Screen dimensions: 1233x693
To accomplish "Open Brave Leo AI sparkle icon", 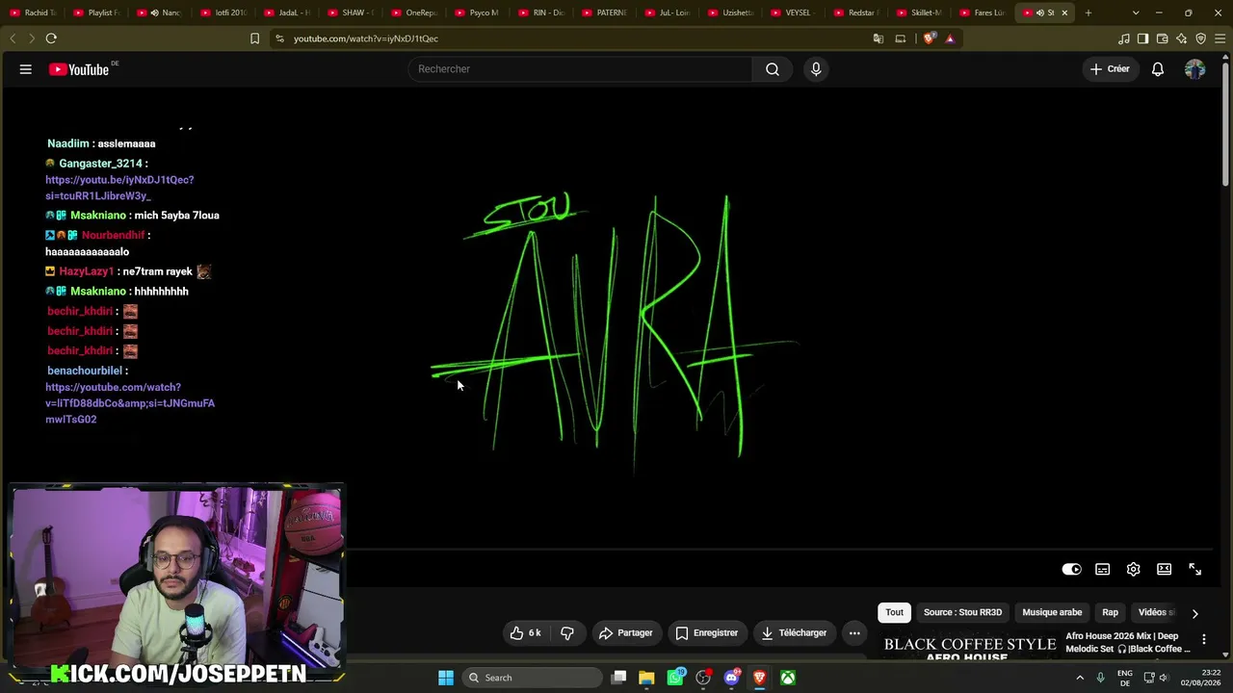I will pos(1182,38).
